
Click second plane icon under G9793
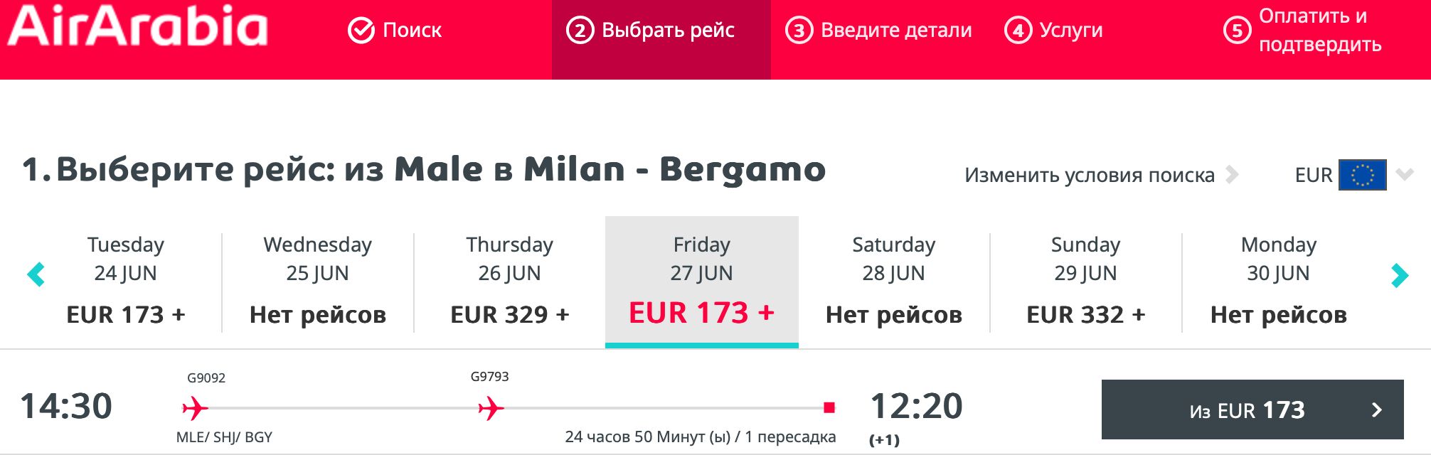[x=491, y=408]
